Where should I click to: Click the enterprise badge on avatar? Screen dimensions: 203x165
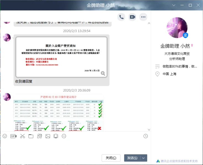point(185,35)
